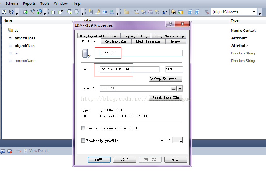Click the first blue pages arrow icon
This screenshot has width=266, height=191.
(190, 12)
